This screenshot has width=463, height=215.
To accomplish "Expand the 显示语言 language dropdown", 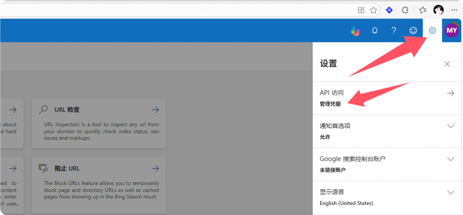I will [x=450, y=192].
